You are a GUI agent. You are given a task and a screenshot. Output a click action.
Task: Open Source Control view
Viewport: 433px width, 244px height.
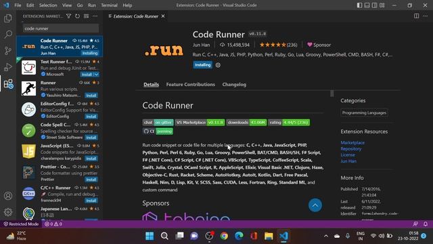tap(8, 51)
